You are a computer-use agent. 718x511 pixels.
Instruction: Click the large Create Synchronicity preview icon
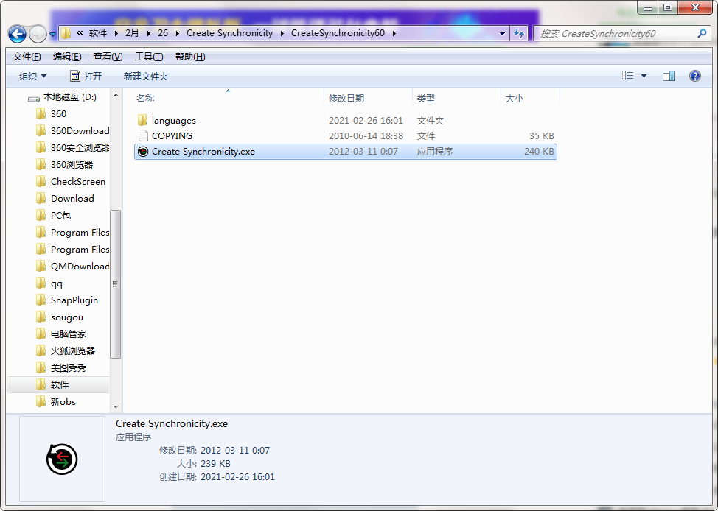point(62,459)
